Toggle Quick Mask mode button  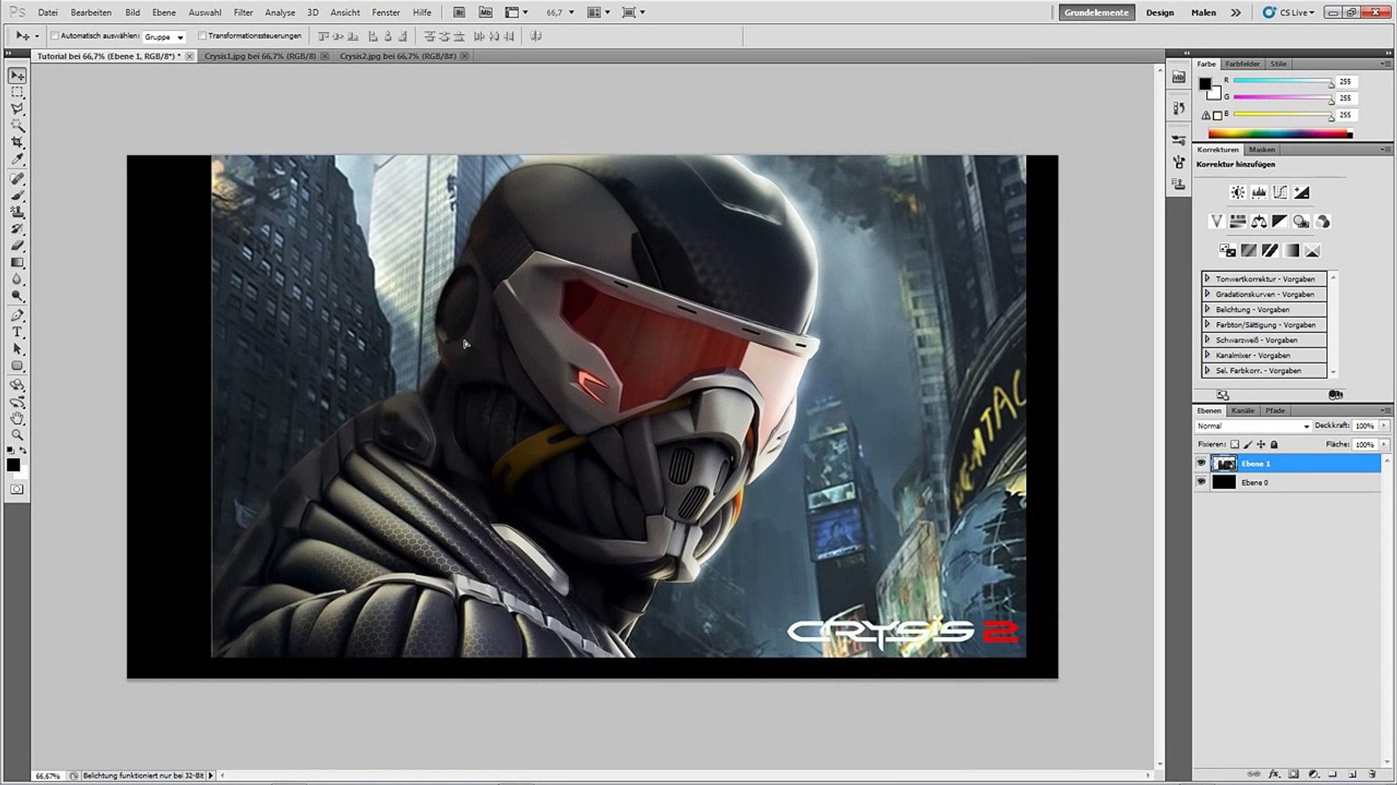tap(17, 490)
